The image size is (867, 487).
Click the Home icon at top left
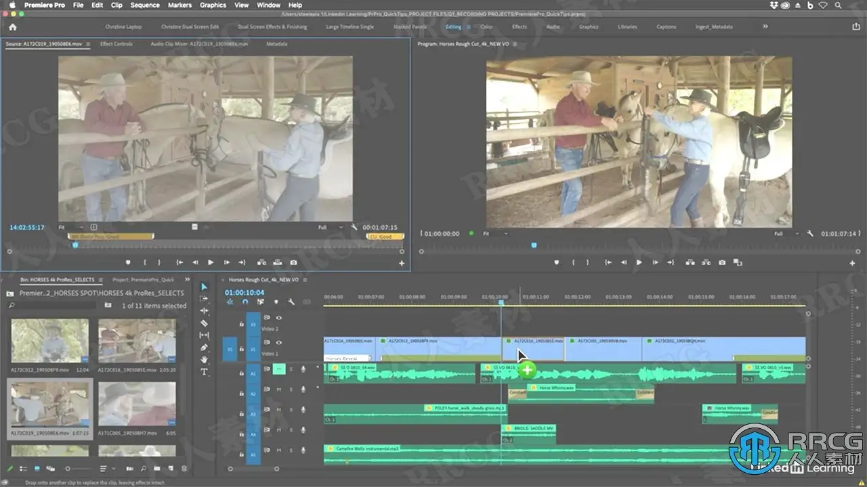tap(12, 27)
